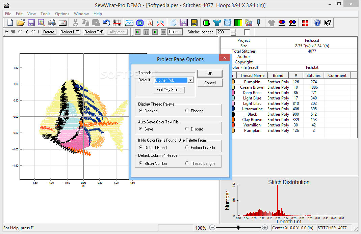The image size is (361, 234).
Task: Click the Print toolbar icon
Action: coord(52,23)
